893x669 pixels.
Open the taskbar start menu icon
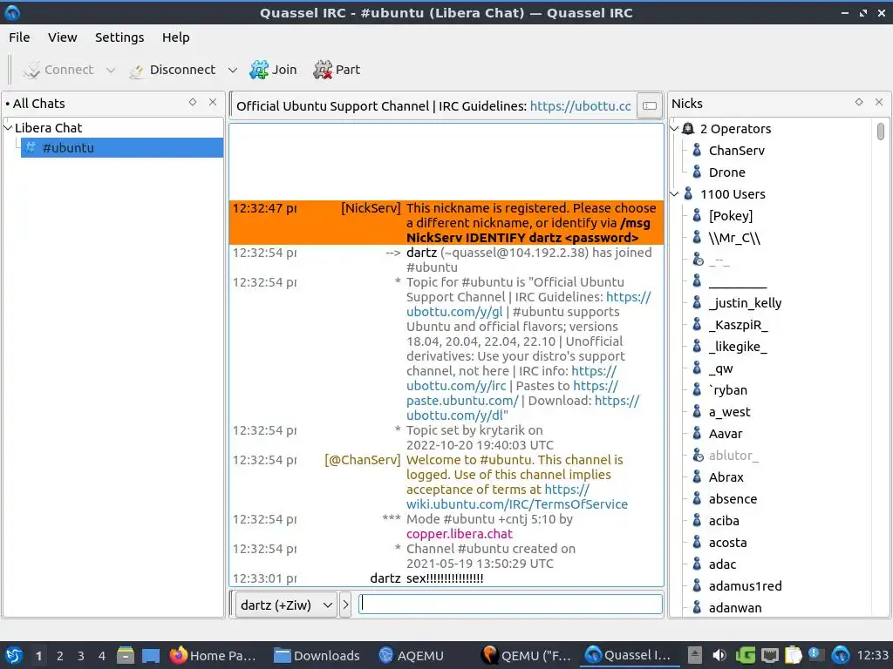(x=14, y=655)
